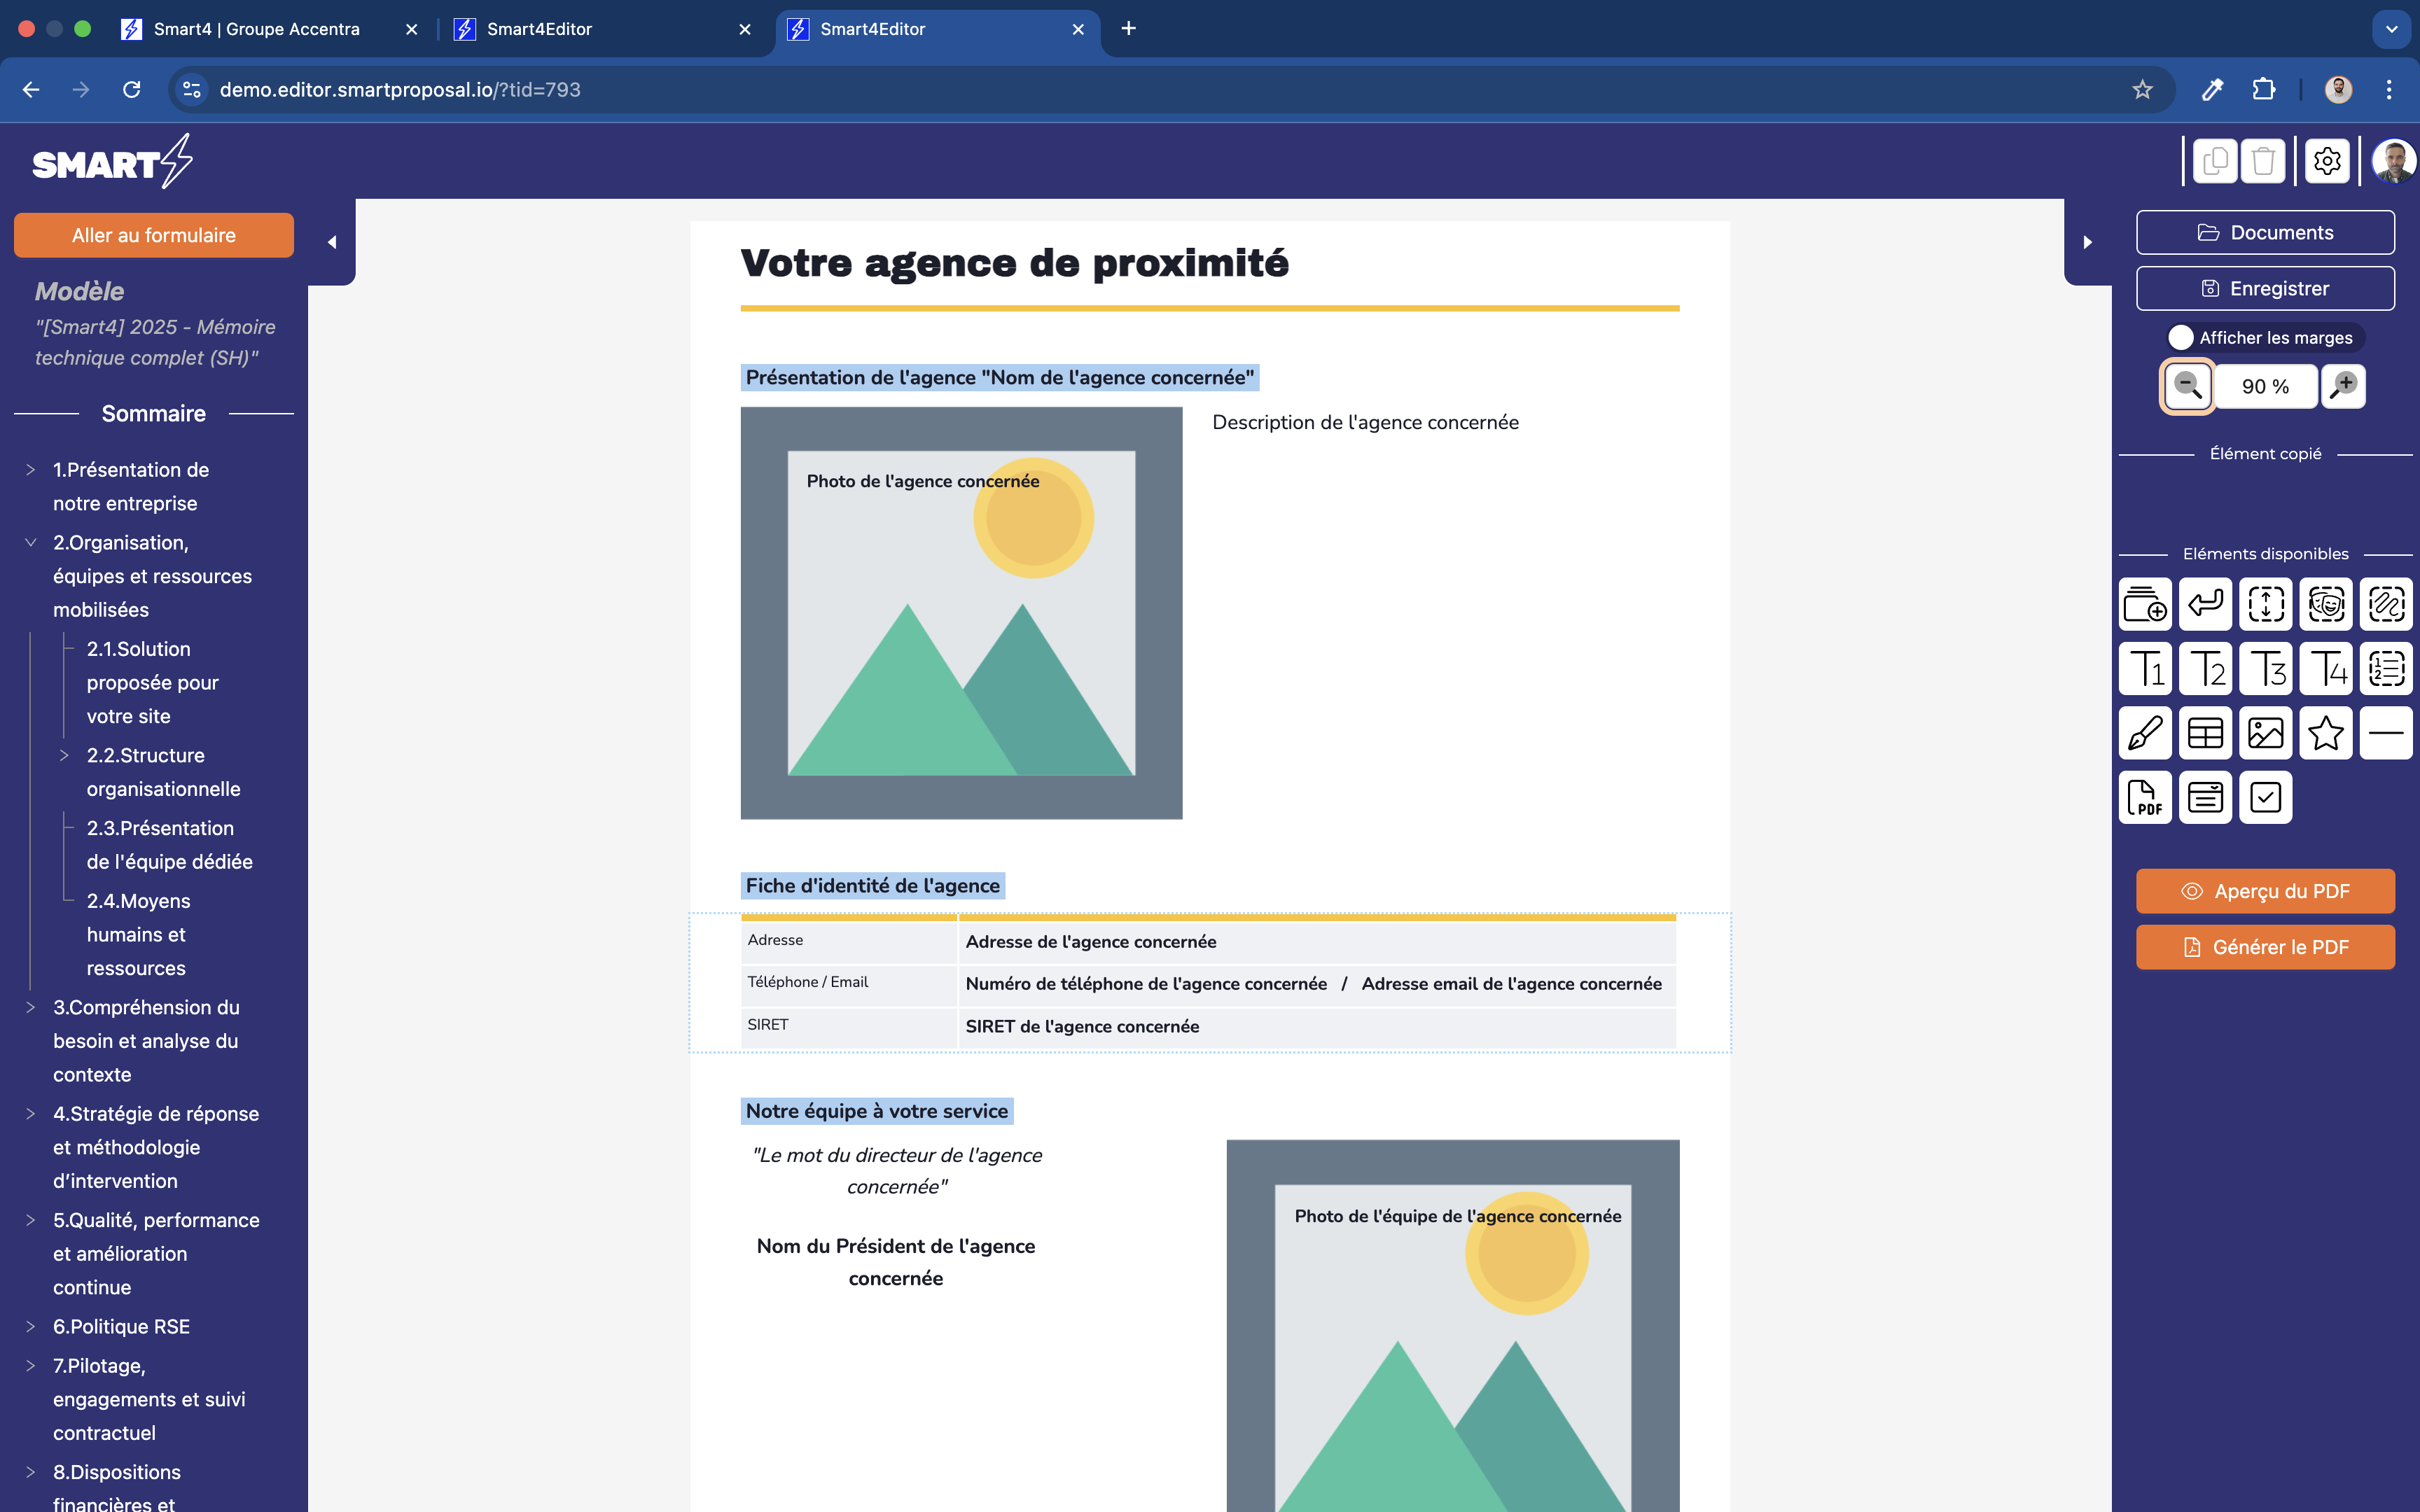Expand 2.2.Structure organisationnelle subsection

point(64,756)
